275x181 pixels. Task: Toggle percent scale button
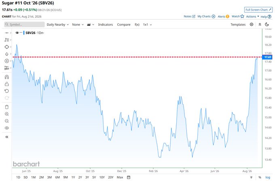click(260, 177)
